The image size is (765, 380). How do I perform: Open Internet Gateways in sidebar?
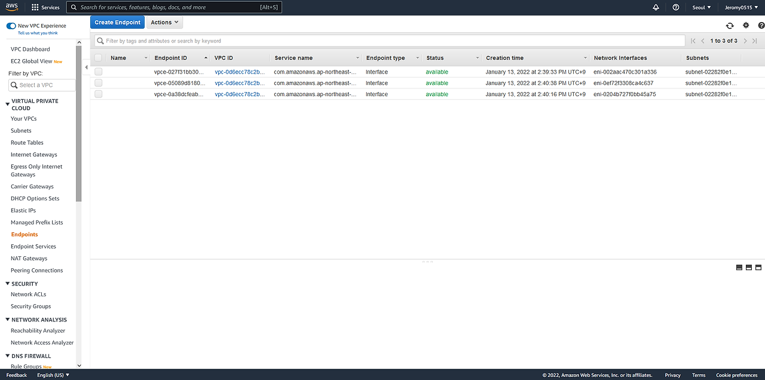(34, 155)
